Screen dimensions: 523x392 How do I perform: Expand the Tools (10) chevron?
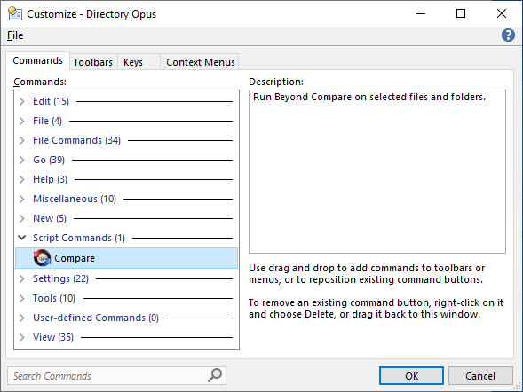(x=22, y=298)
